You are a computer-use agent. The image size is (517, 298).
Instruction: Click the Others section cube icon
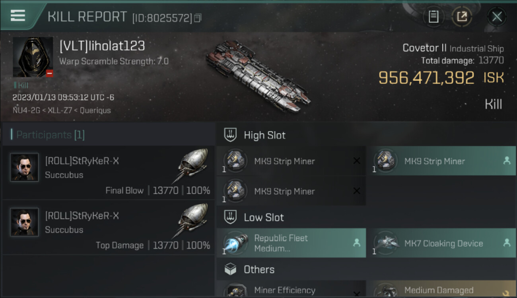click(231, 269)
